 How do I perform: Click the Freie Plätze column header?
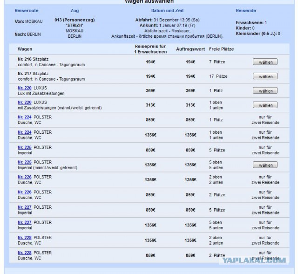tap(222, 49)
